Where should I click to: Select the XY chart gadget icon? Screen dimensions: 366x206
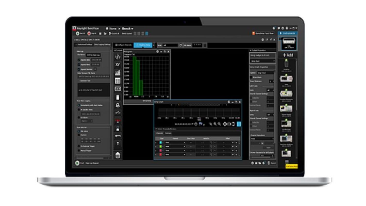118,65
